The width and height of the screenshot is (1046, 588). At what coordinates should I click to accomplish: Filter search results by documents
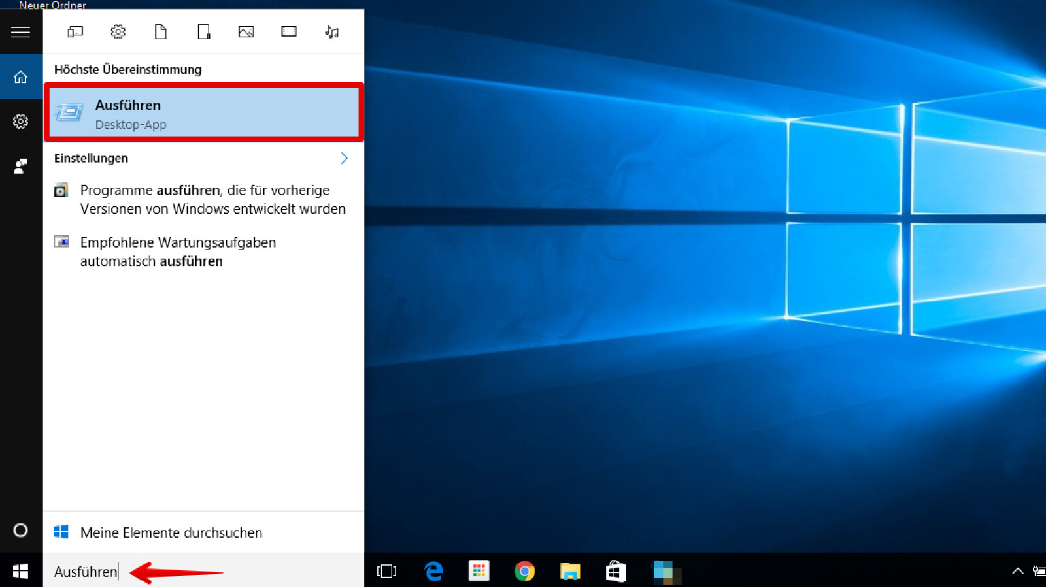(161, 32)
